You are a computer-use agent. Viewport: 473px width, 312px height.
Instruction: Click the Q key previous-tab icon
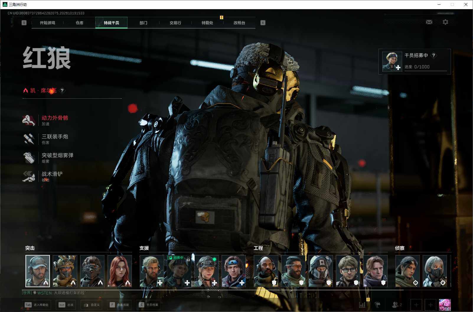point(24,23)
